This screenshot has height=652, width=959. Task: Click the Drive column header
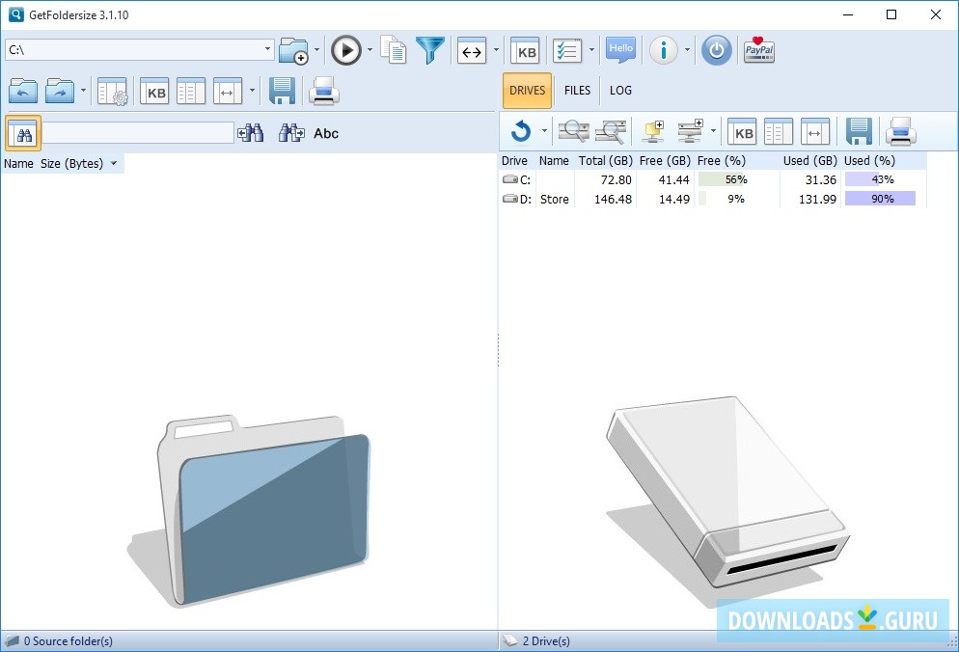click(514, 161)
